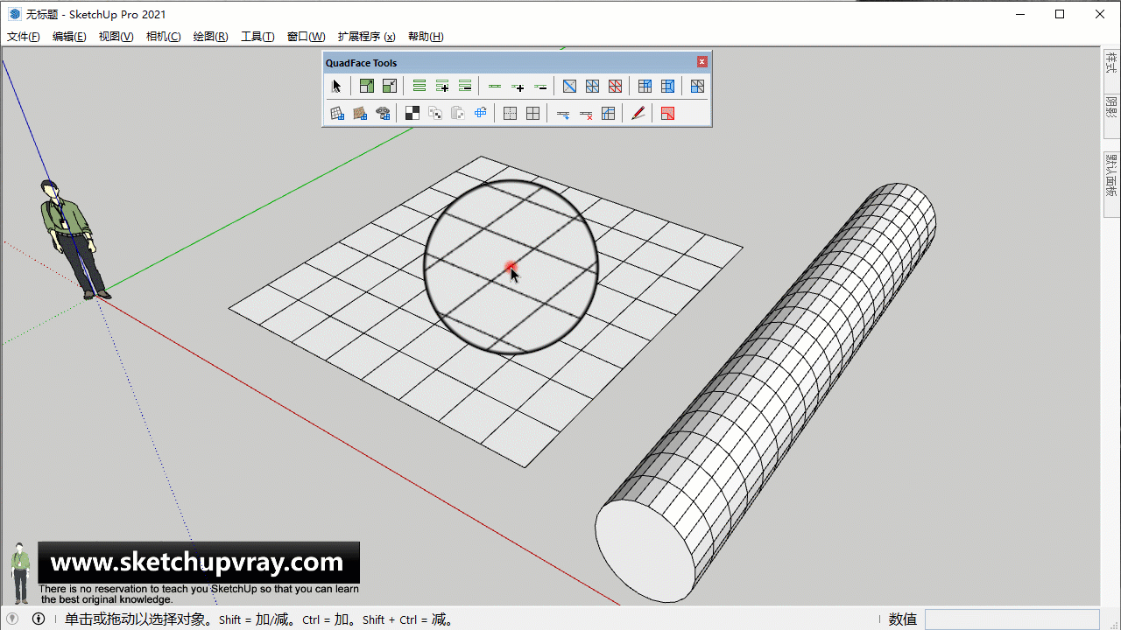Click Triangulate icon with single blue diagonal
This screenshot has height=630, width=1121.
570,86
